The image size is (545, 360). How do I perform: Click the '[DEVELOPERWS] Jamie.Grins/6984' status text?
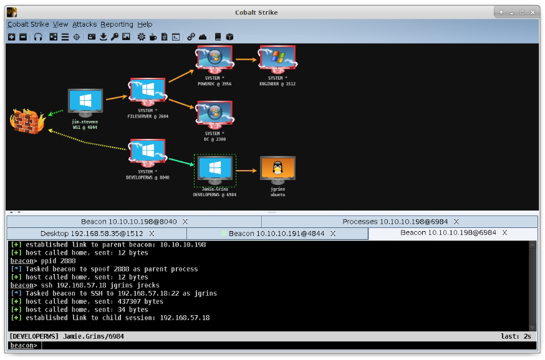[66, 336]
